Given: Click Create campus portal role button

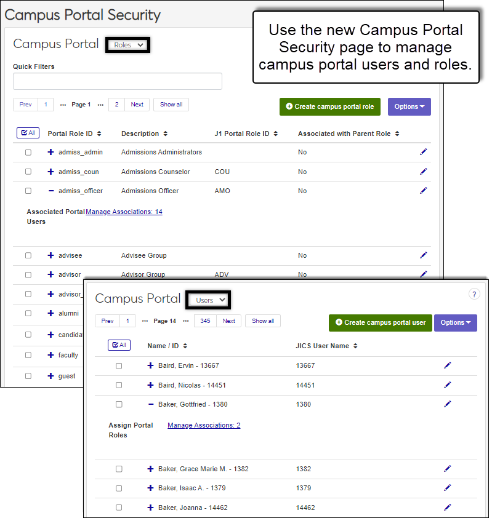Looking at the screenshot, I should [330, 106].
